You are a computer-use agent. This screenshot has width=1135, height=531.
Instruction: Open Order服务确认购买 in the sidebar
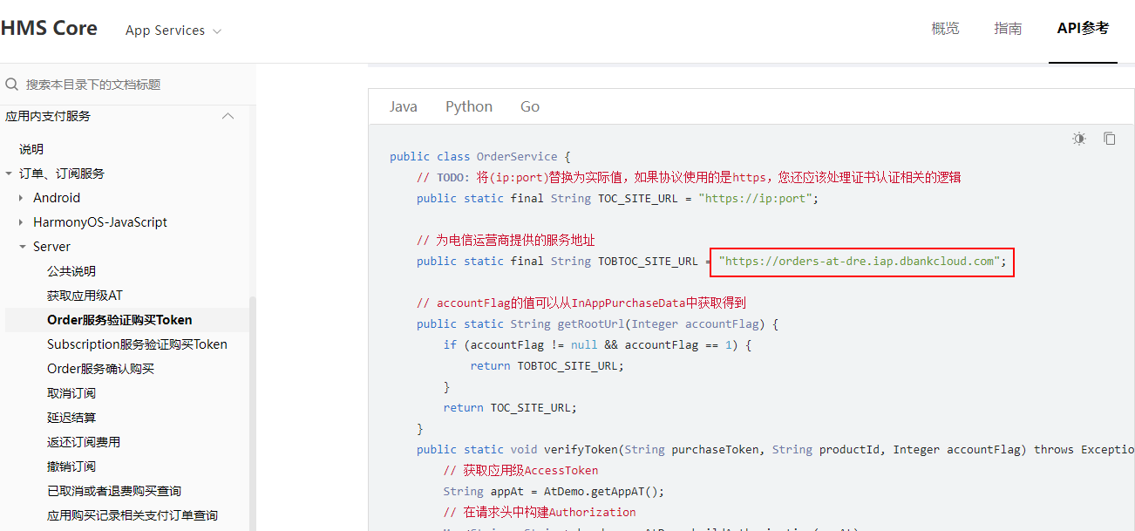(x=100, y=369)
